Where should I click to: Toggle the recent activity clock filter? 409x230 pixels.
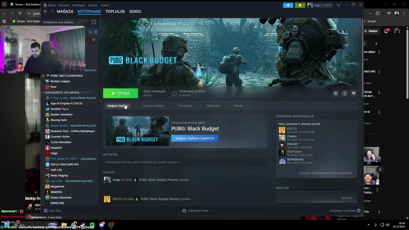coord(90,32)
